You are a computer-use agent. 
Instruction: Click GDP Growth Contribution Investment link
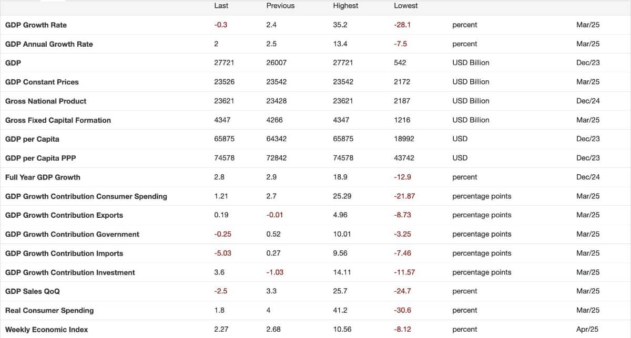pos(70,272)
